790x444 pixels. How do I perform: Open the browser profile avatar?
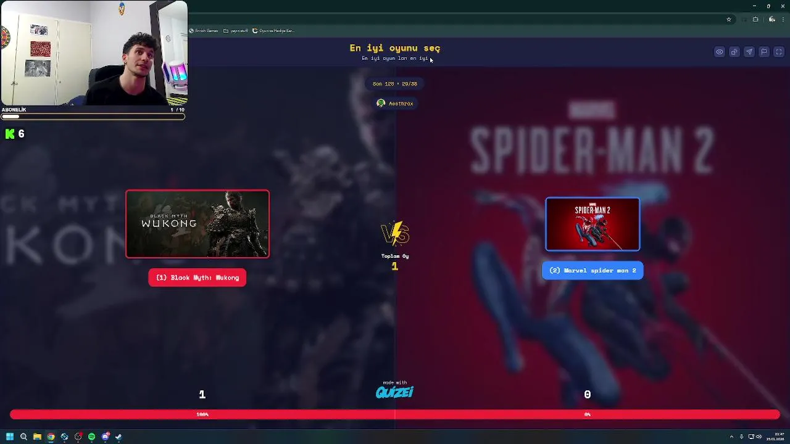772,19
